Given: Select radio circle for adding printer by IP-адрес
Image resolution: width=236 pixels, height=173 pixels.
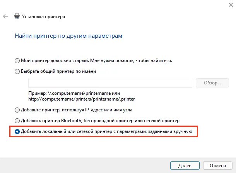Looking at the screenshot, I should (x=17, y=110).
